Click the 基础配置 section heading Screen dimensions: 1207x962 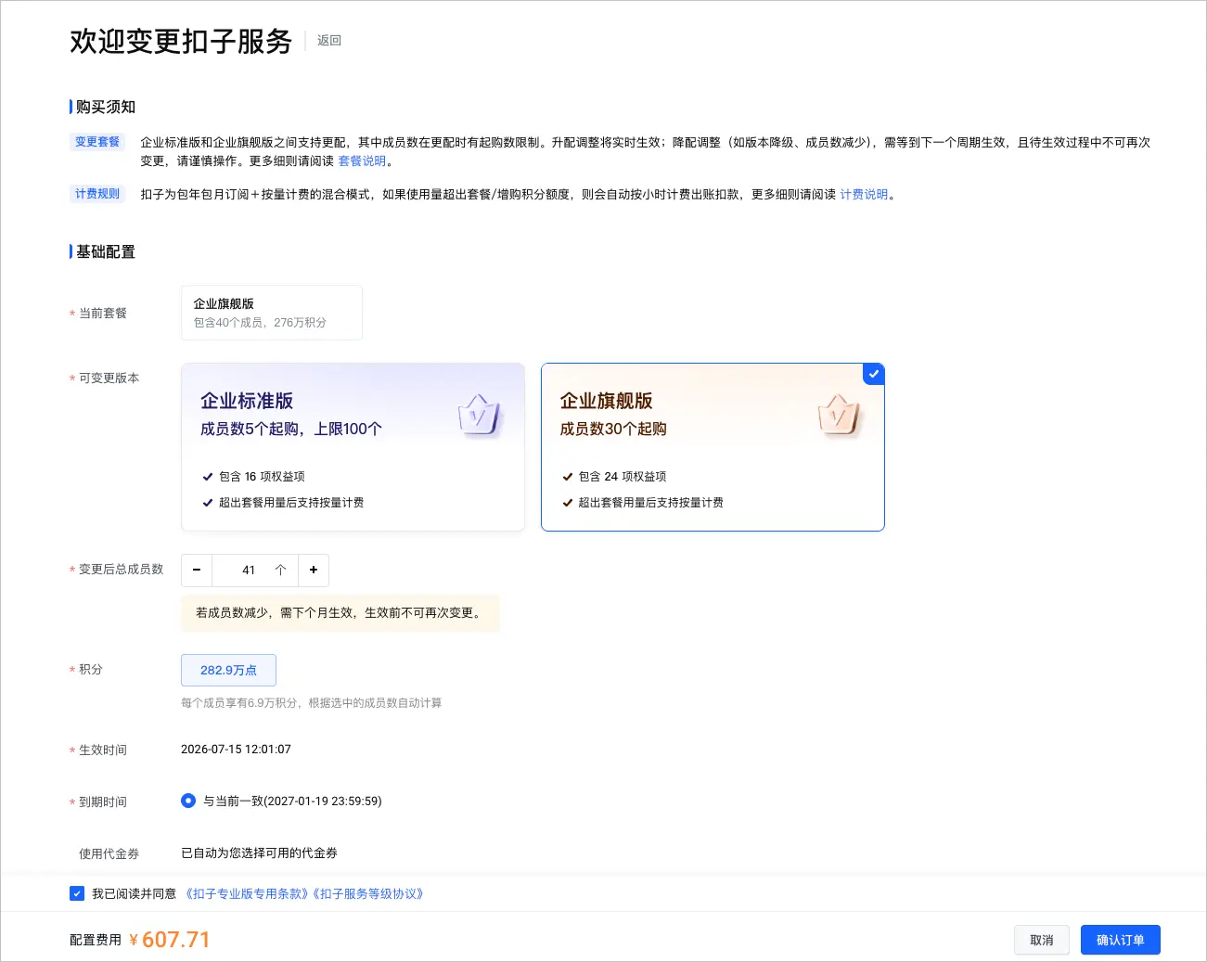(105, 251)
